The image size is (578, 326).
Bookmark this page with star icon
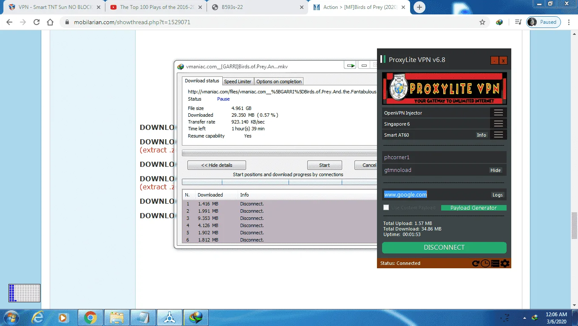click(482, 22)
